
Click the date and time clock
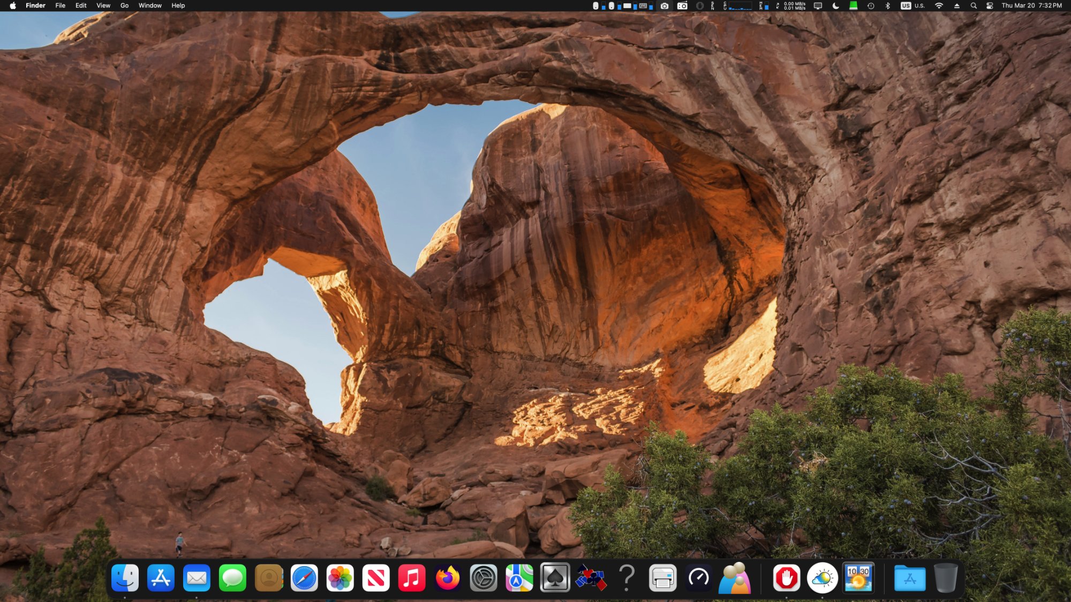(x=1031, y=6)
